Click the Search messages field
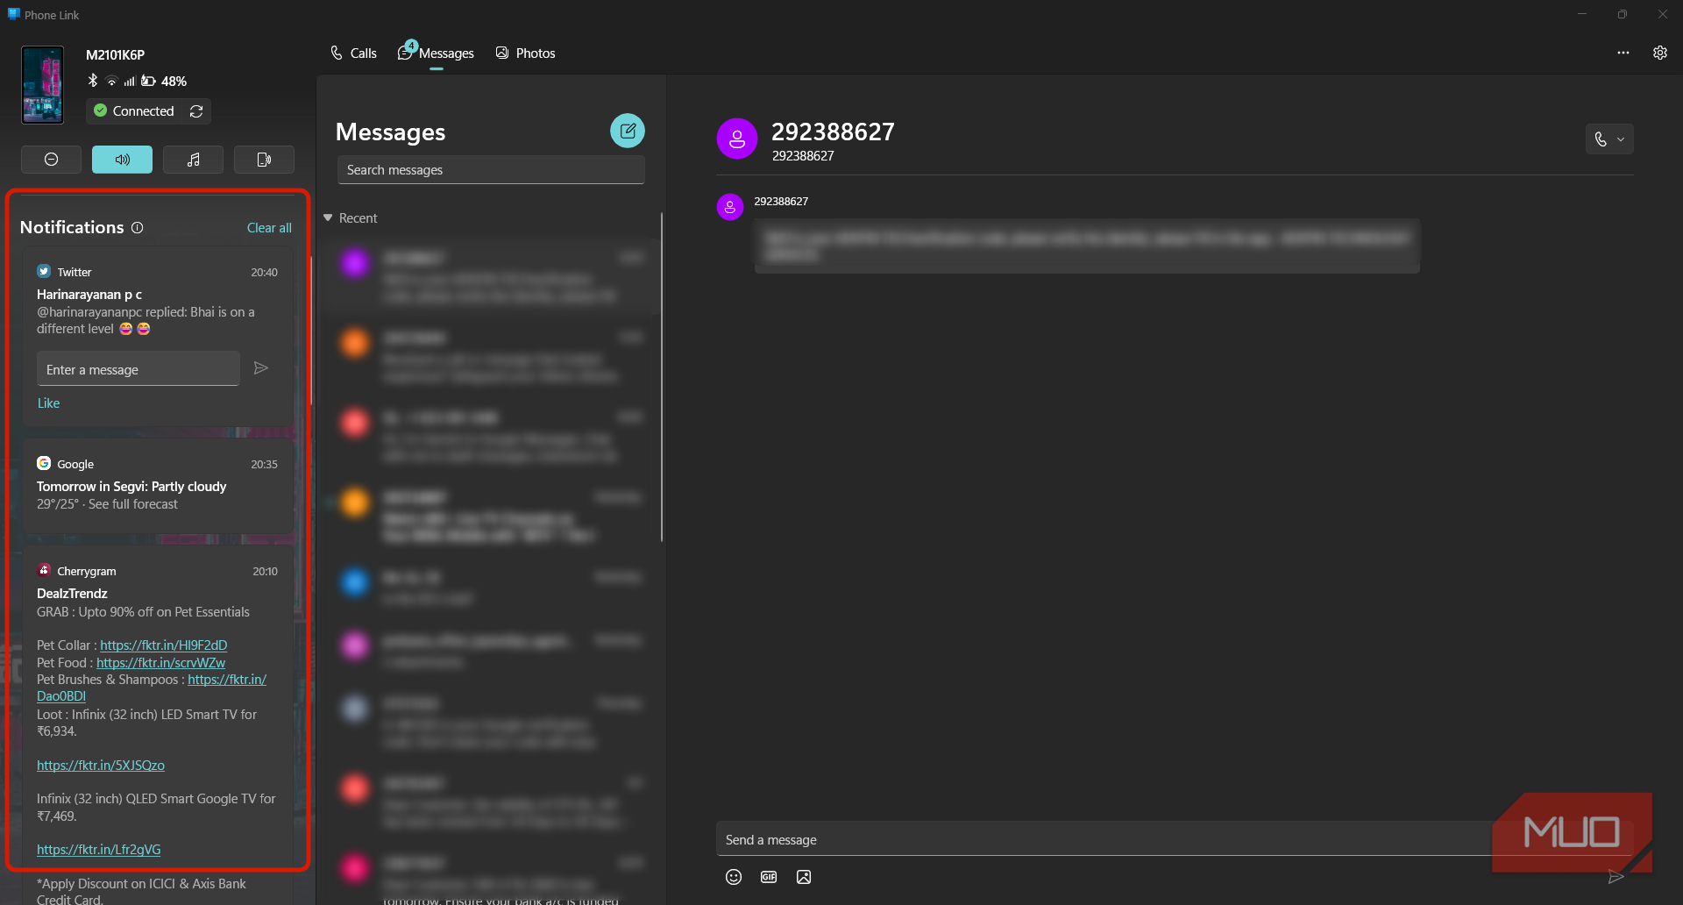Screen dimensions: 1683x905 pyautogui.click(x=491, y=170)
